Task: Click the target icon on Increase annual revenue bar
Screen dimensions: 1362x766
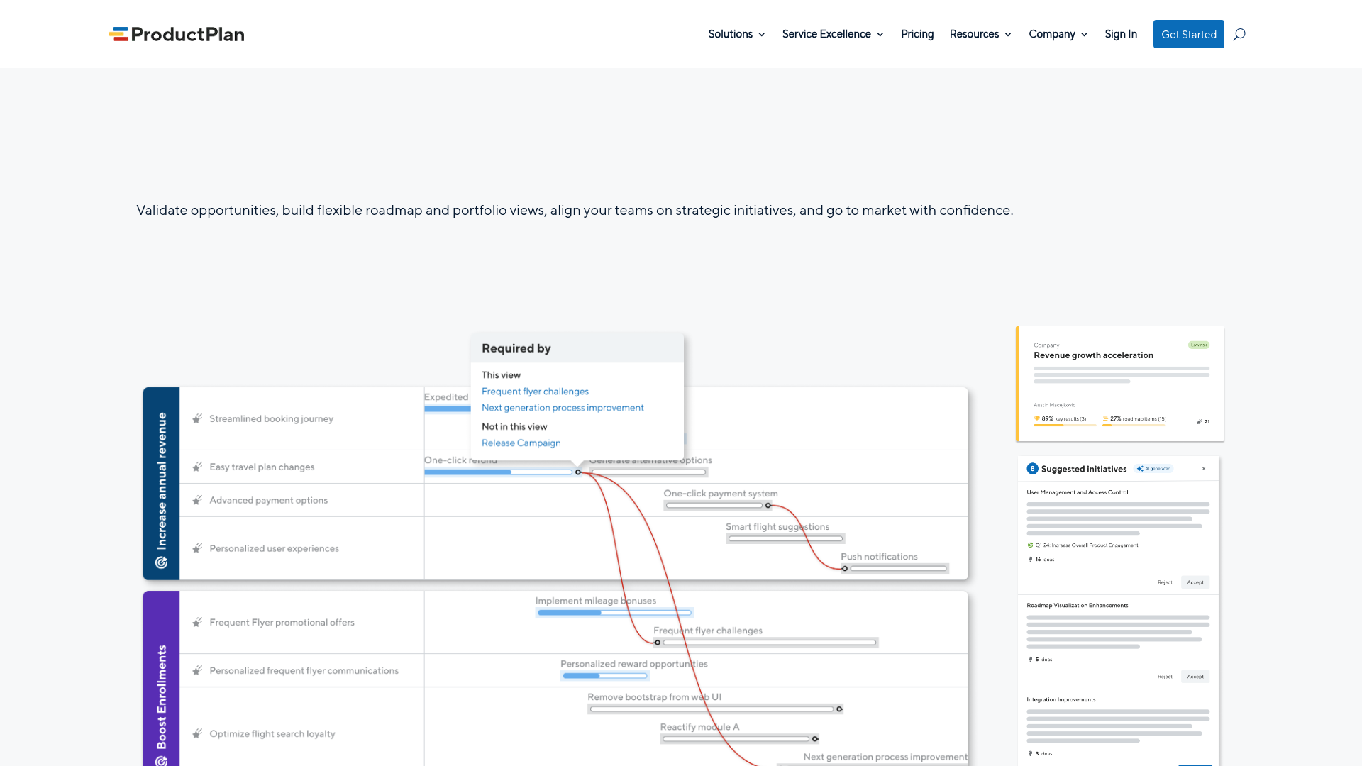Action: (161, 564)
